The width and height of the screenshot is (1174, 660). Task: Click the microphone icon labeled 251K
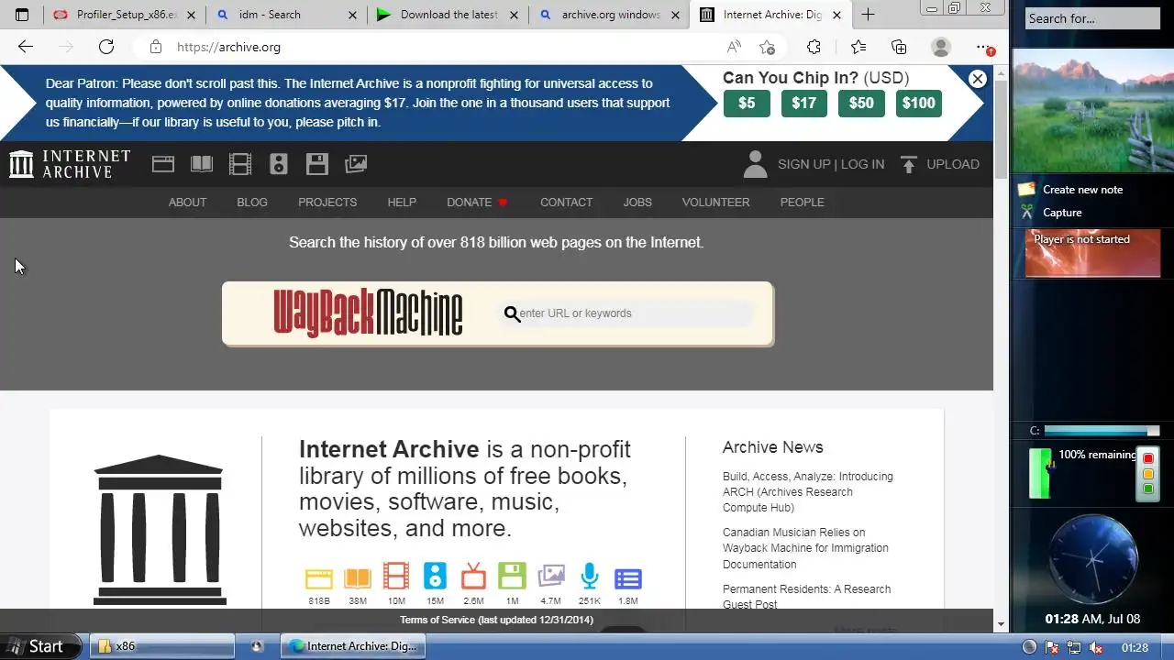click(590, 577)
